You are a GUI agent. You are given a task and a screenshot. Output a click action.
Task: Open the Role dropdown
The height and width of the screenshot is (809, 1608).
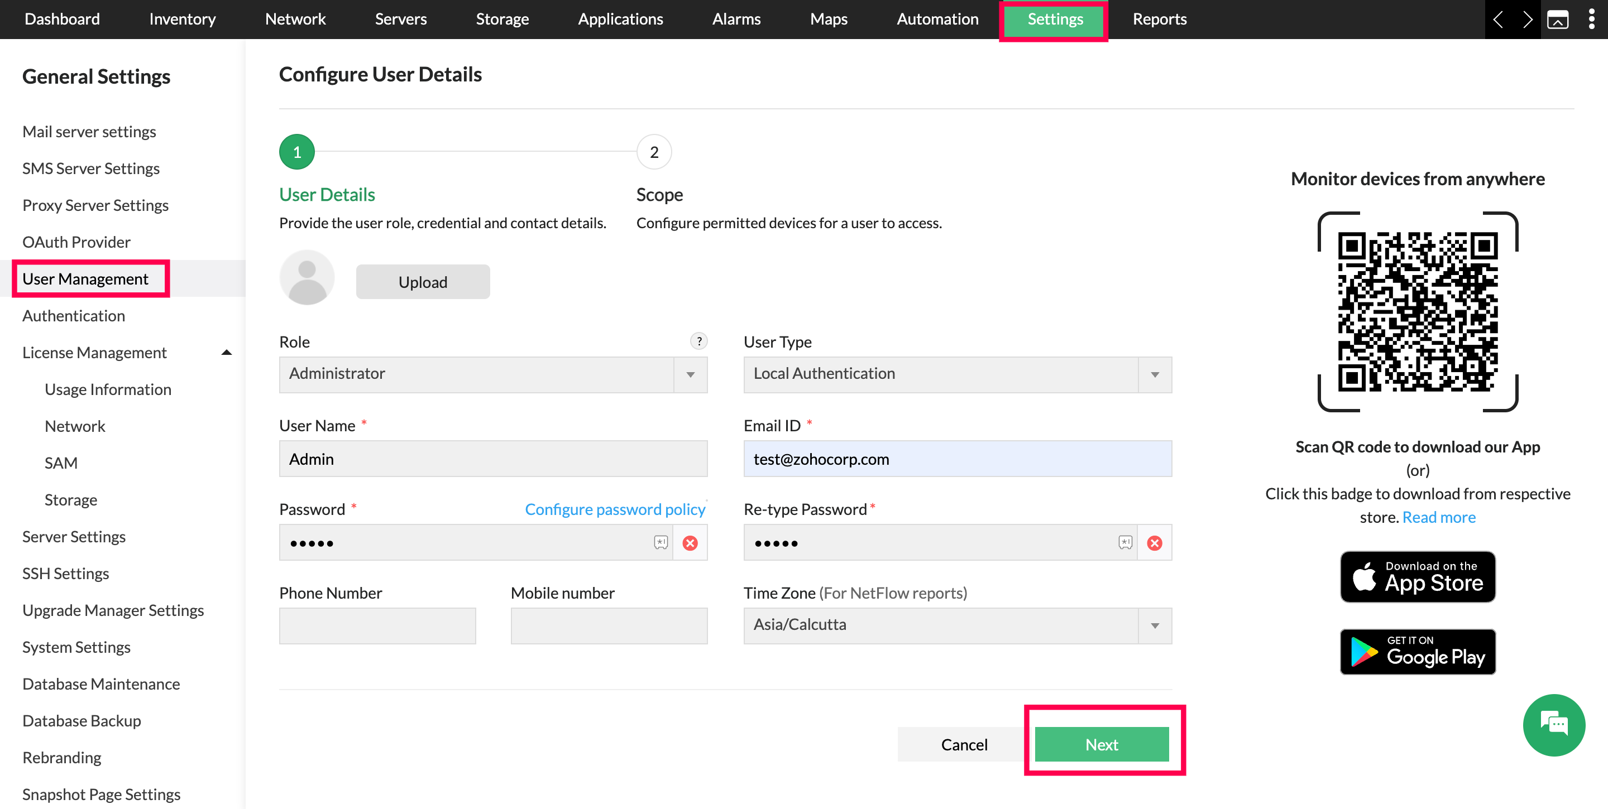click(x=493, y=374)
